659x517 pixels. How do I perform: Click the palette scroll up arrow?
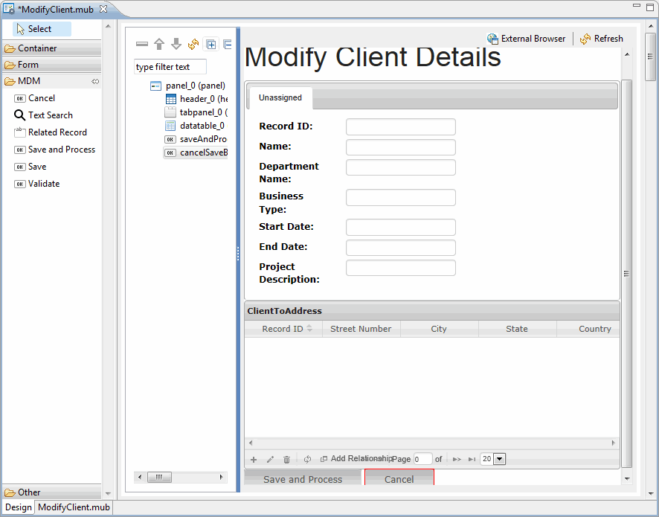(x=108, y=26)
